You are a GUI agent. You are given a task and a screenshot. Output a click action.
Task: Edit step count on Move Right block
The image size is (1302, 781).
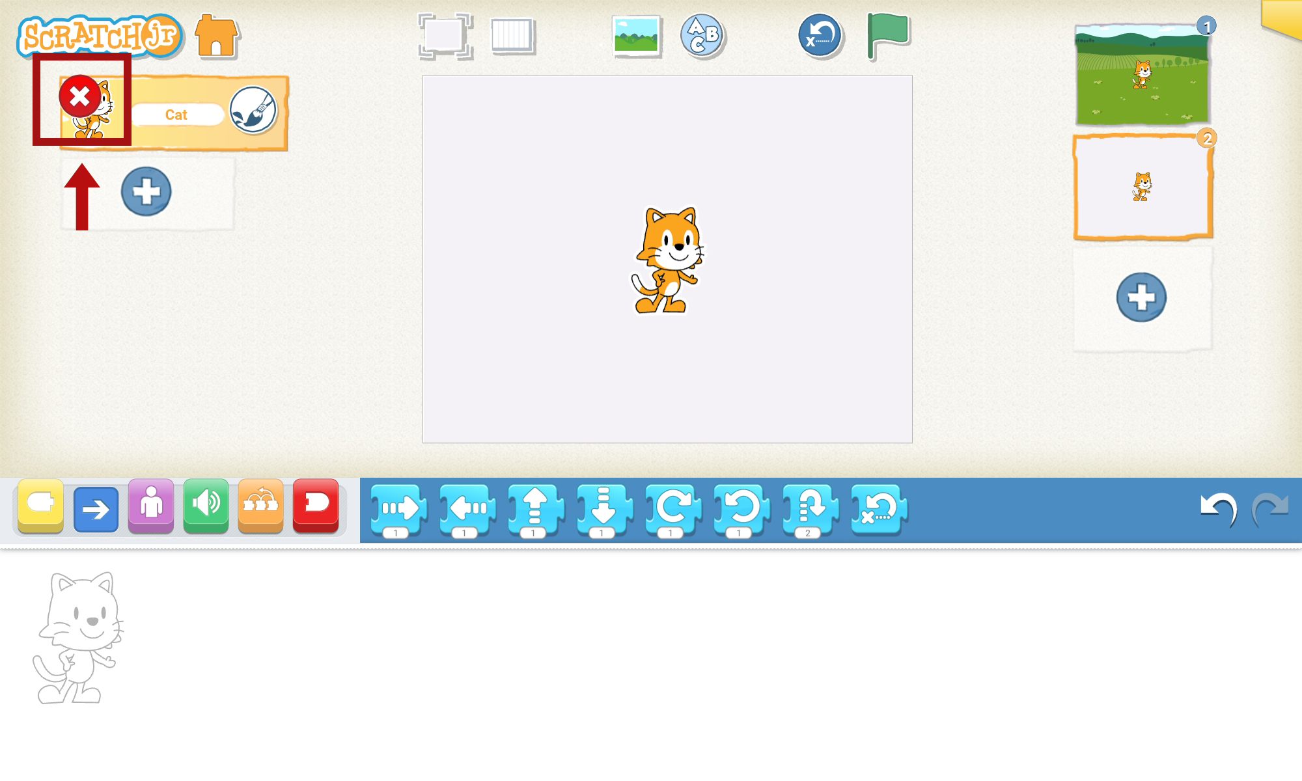coord(395,533)
